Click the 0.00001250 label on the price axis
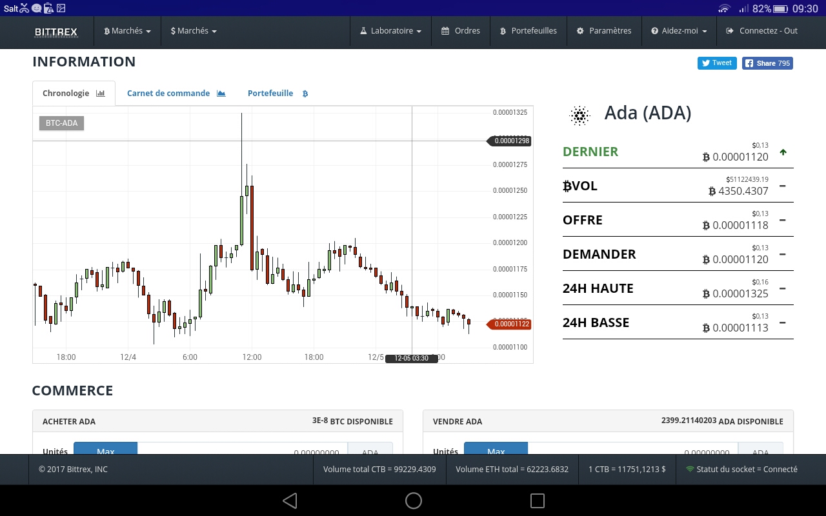 coord(510,191)
